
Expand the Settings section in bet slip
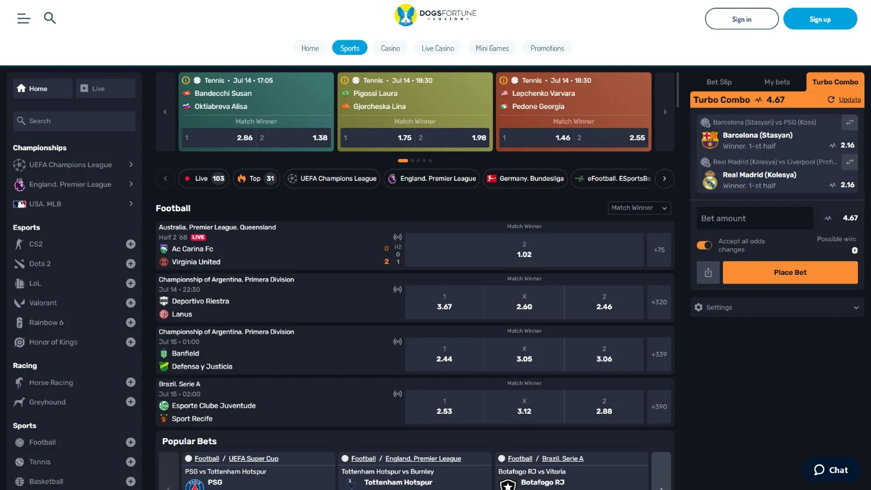point(777,308)
